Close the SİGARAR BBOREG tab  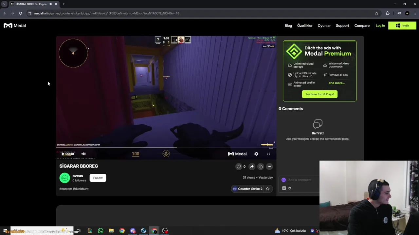click(x=56, y=4)
